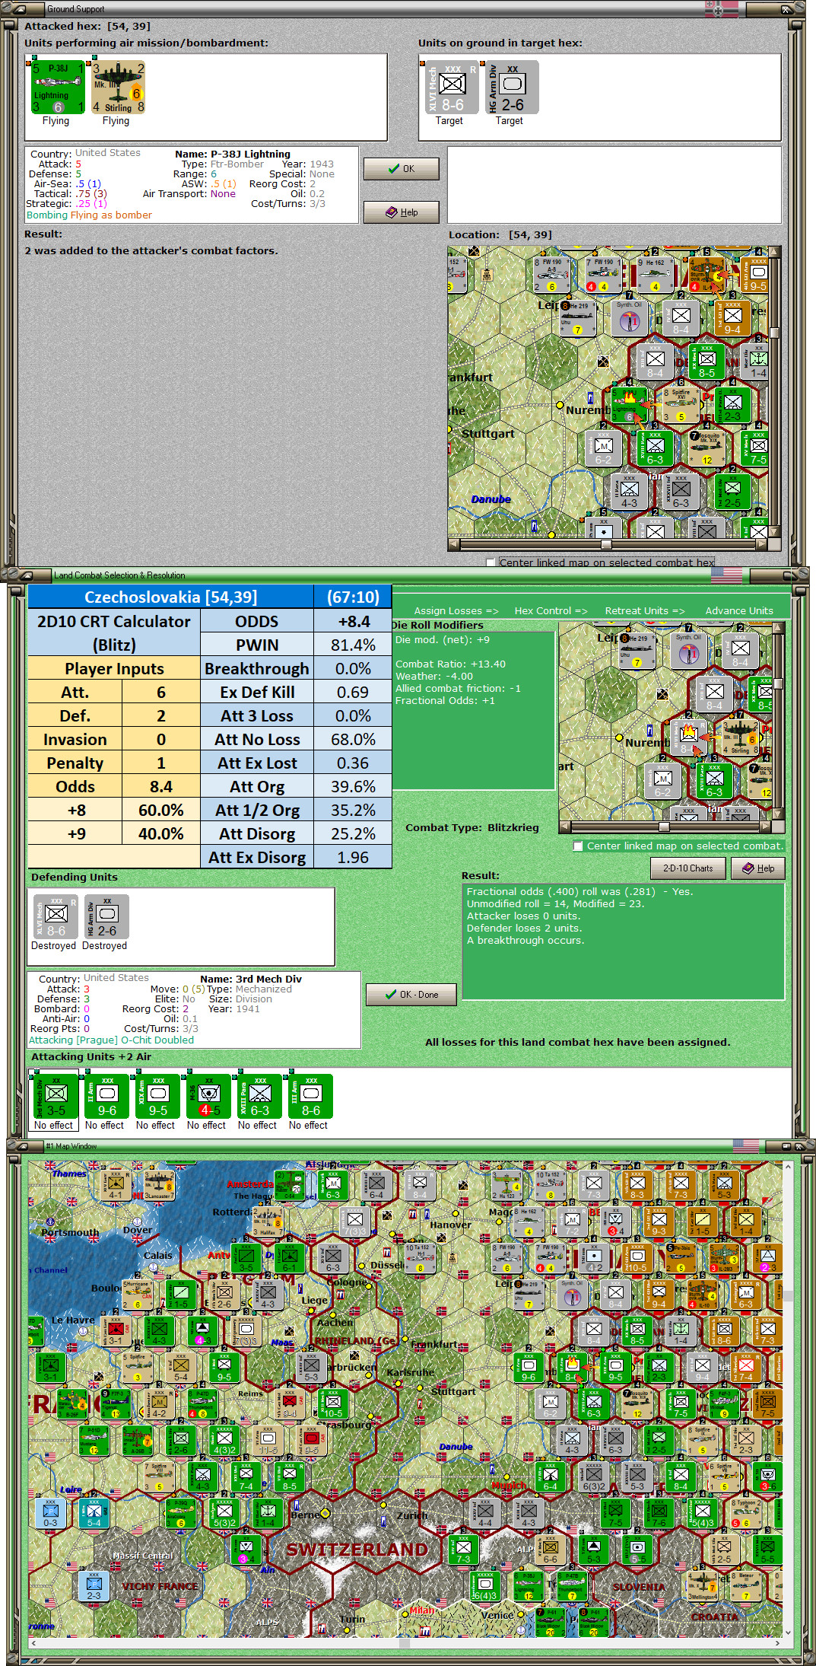Toggle center linked map in Land Combat window
Viewport: 816px width, 1666px height.
(x=578, y=846)
